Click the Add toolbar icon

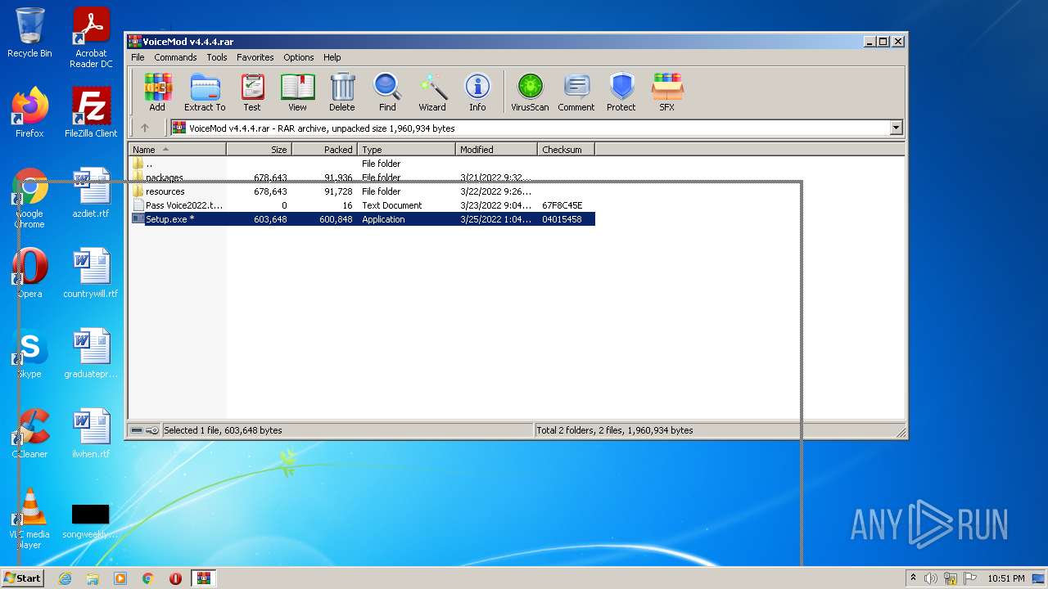click(x=157, y=92)
